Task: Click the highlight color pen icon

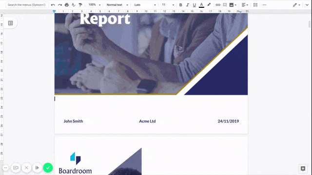Action: 209,4
